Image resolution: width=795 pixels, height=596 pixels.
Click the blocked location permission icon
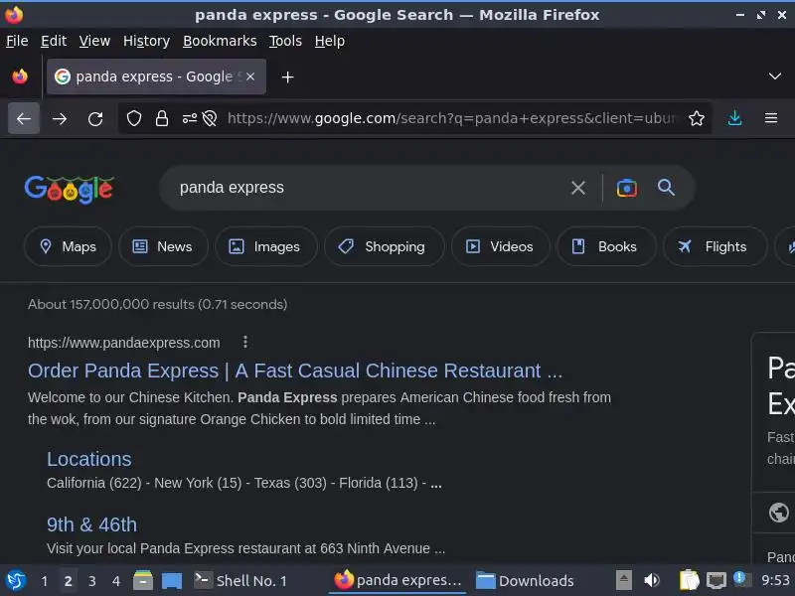pos(210,118)
